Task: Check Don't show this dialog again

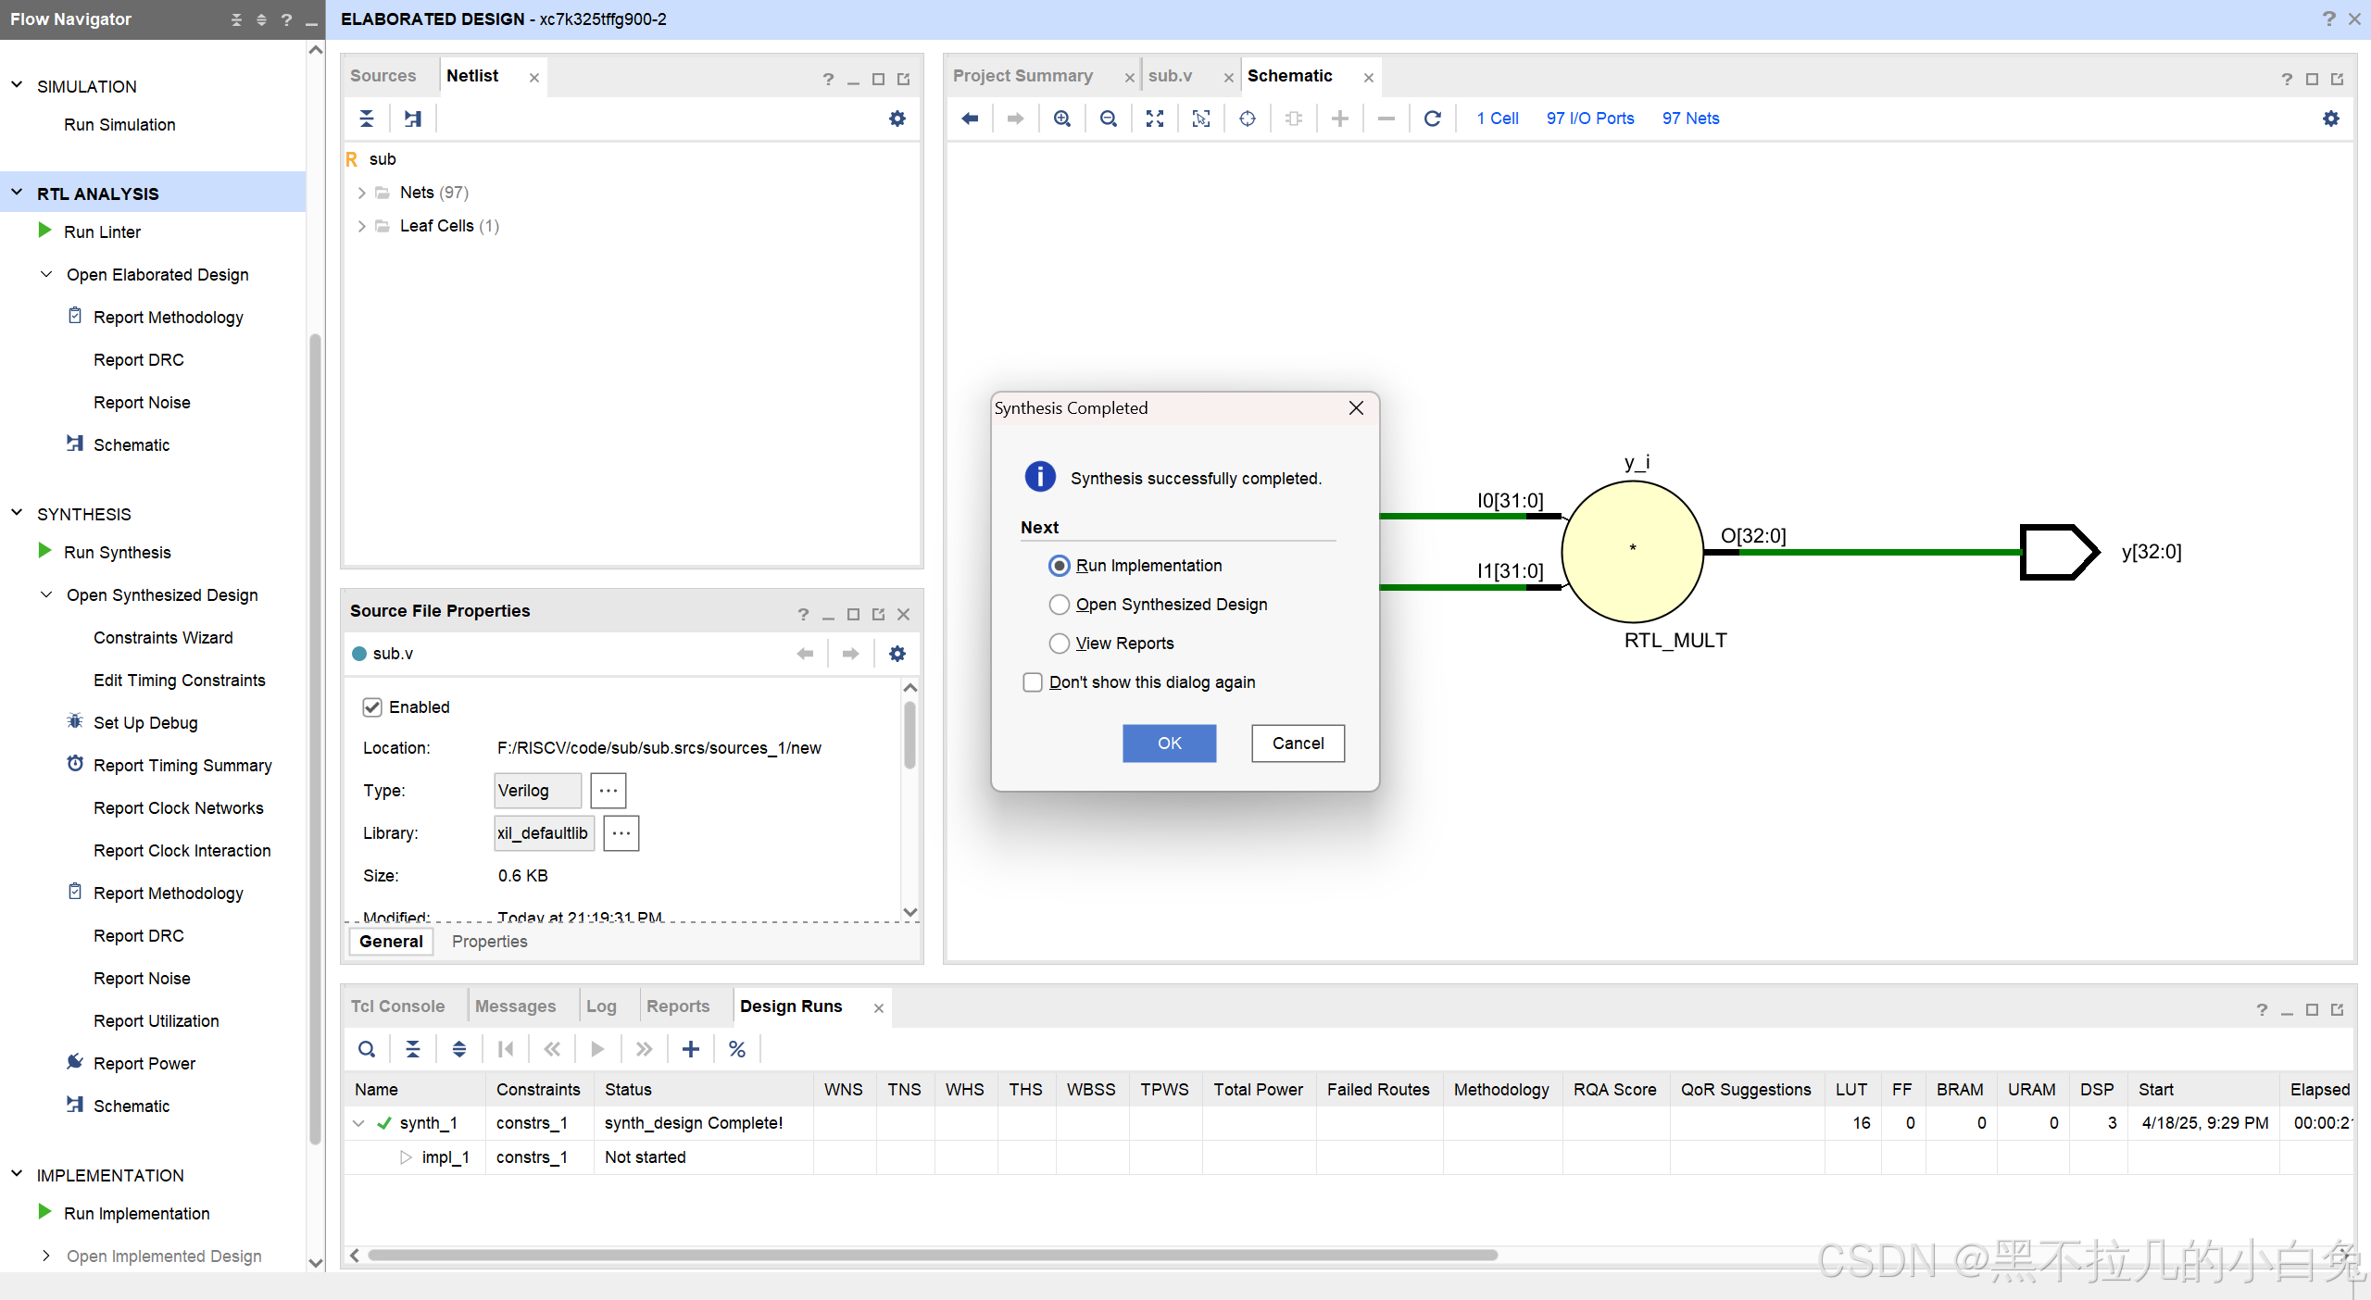Action: pos(1033,682)
